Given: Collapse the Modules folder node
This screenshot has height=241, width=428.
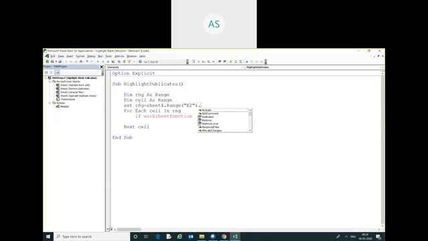Looking at the screenshot, I should click(50, 103).
